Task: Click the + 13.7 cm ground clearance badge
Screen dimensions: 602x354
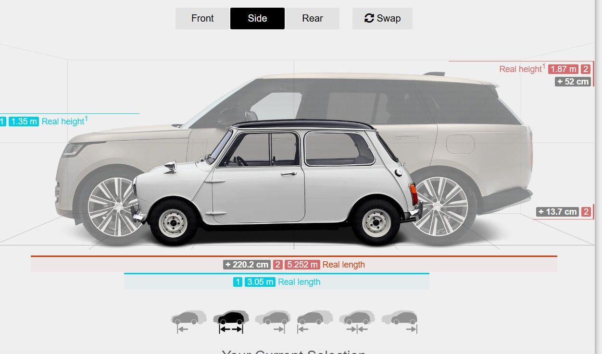Action: [558, 212]
